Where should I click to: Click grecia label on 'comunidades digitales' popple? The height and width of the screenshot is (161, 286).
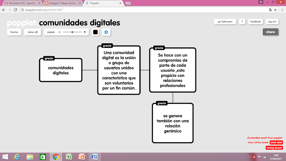(49, 59)
